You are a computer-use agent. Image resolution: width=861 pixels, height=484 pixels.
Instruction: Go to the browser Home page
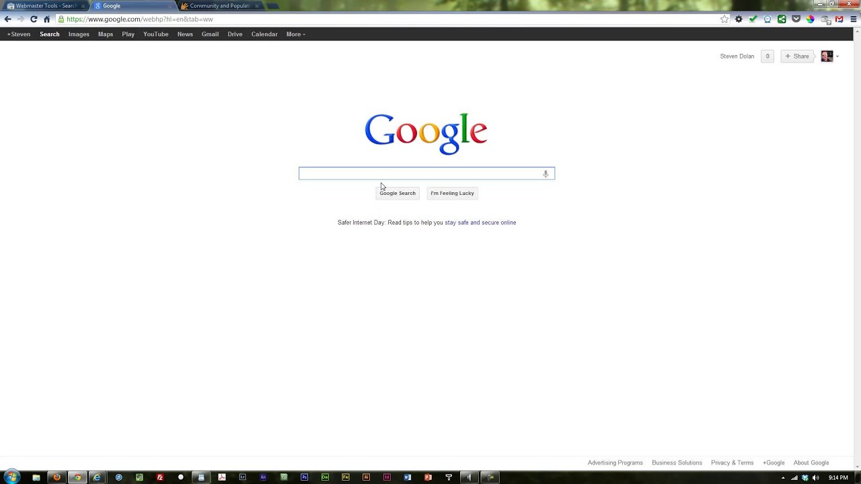[x=46, y=19]
